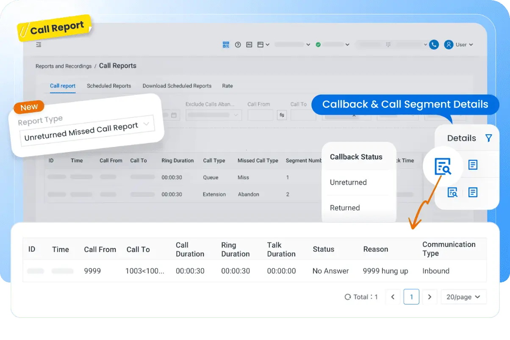Open call segment details for Queue row
Viewport: 510px width, 340px height.
[x=443, y=166]
